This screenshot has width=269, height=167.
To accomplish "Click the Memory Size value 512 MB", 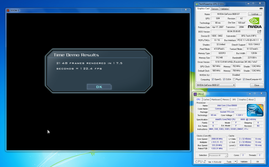I will [219, 58].
